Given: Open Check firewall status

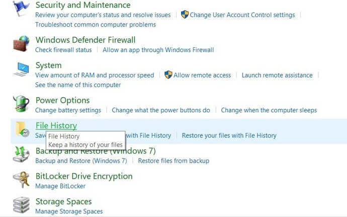Looking at the screenshot, I should coord(63,50).
